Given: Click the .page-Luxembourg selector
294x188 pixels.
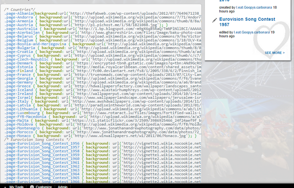Looking at the screenshot, I should click(x=22, y=113).
